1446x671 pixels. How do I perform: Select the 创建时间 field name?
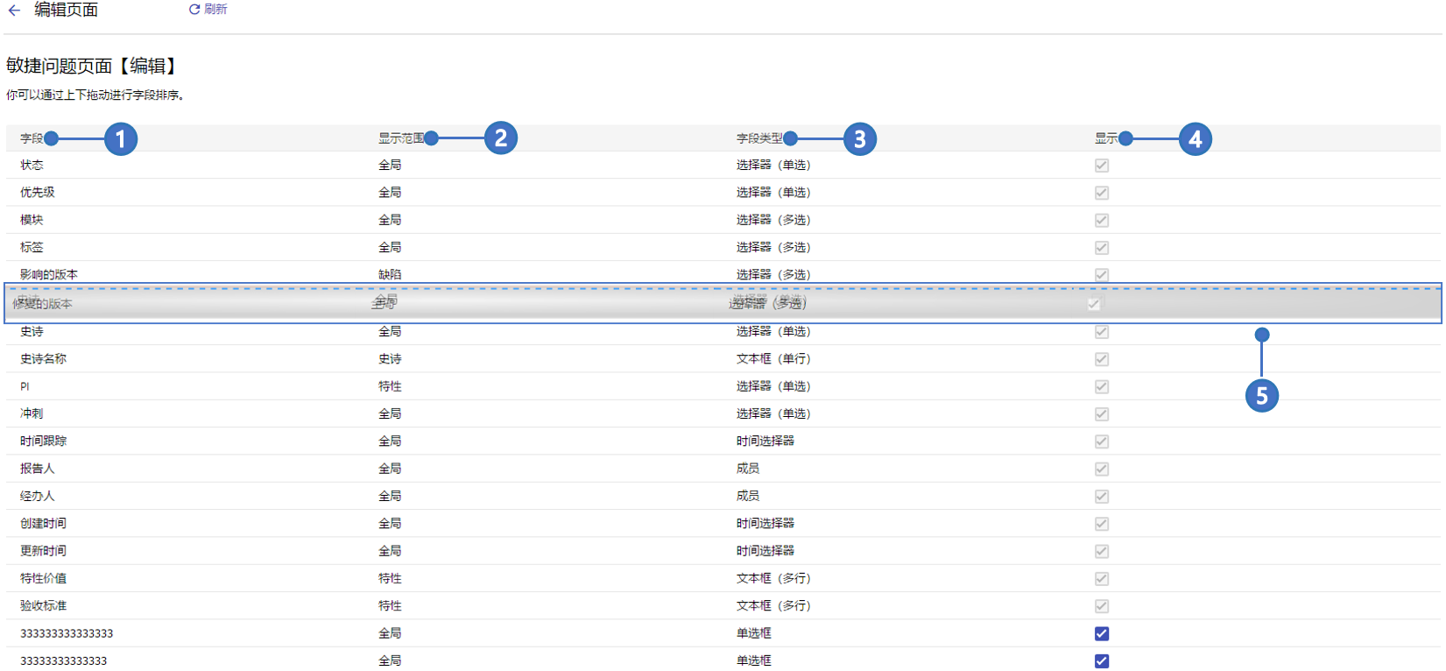click(x=43, y=523)
